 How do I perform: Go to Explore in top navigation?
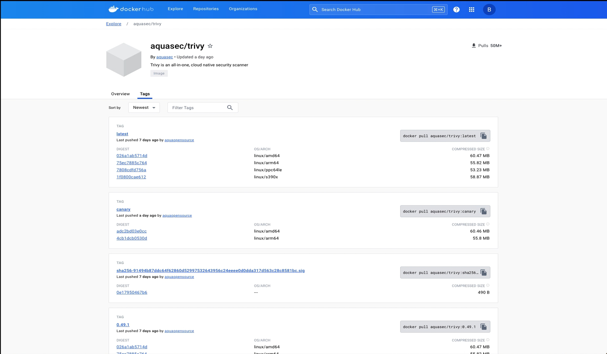tap(175, 9)
